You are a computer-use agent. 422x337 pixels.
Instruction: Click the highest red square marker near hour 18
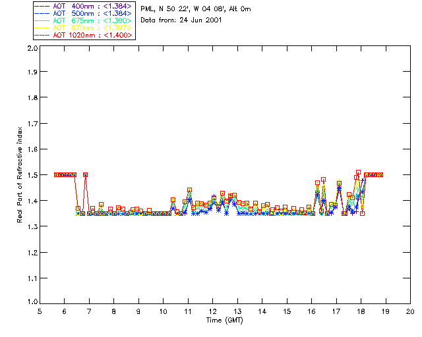coord(358,172)
